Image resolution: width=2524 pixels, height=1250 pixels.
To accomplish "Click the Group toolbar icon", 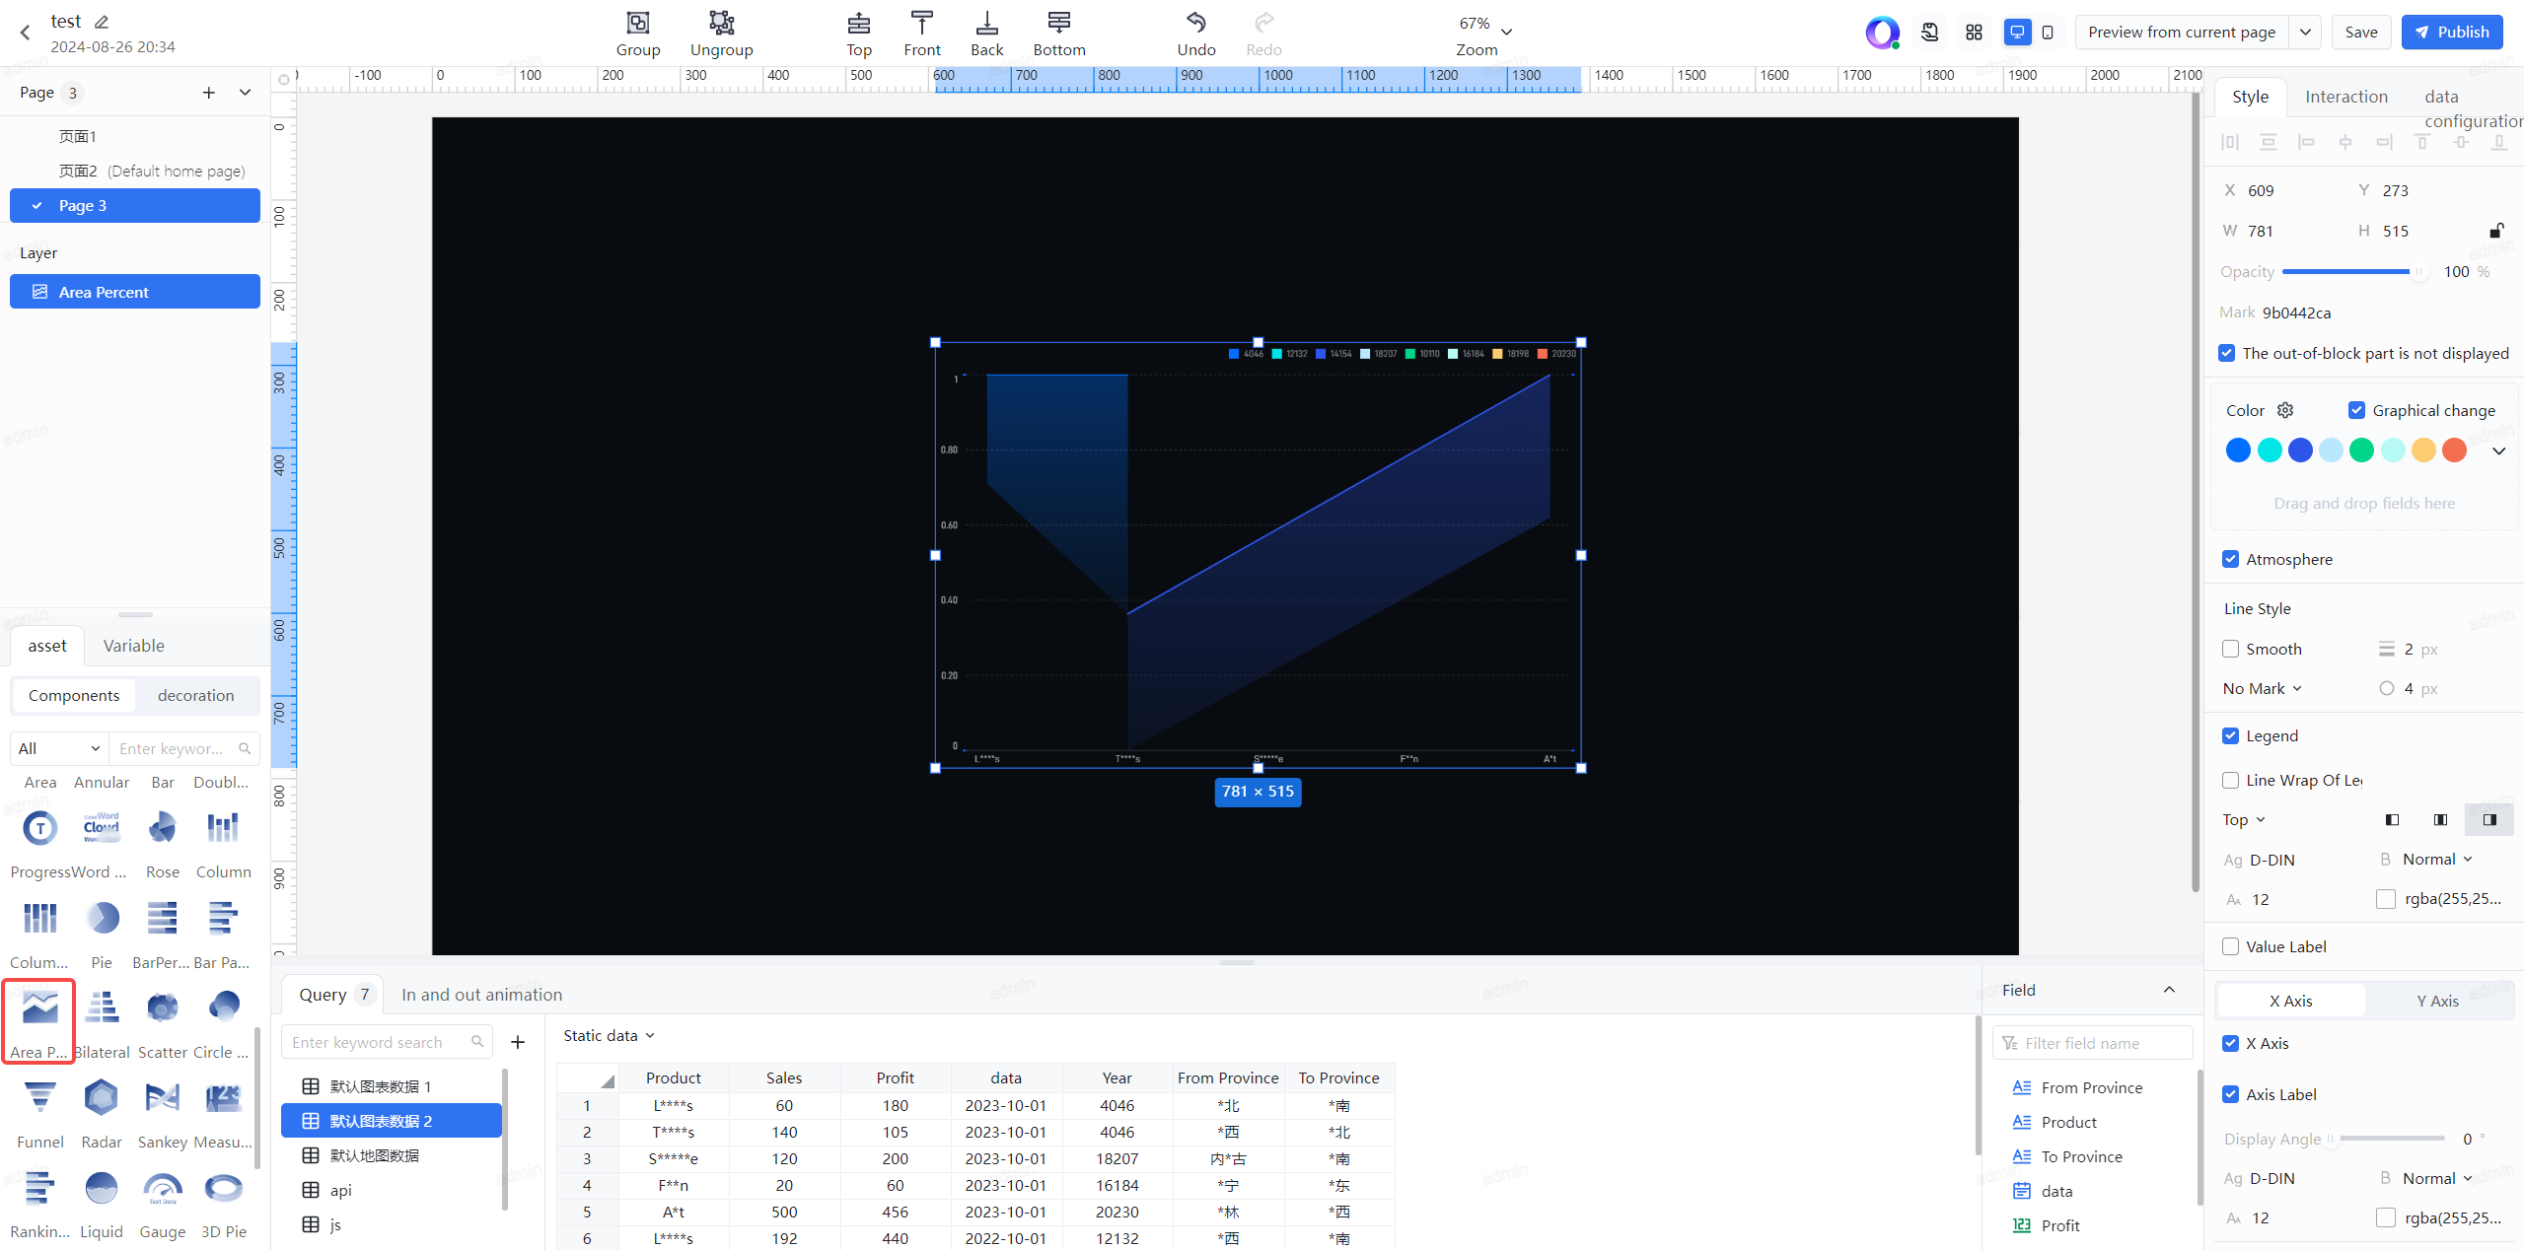I will pos(638,23).
